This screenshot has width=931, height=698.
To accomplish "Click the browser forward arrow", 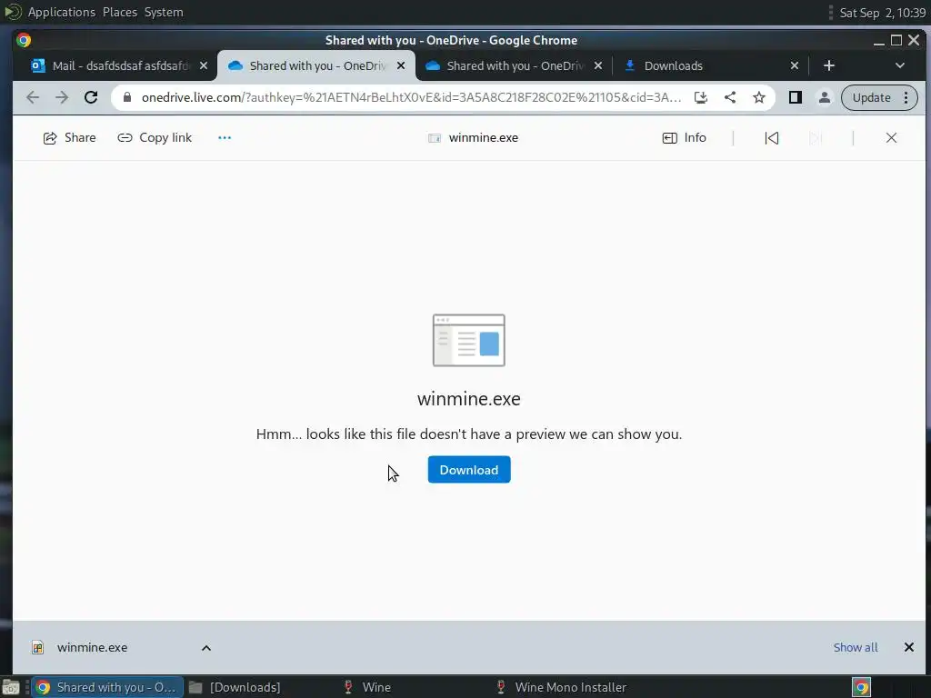I will [x=62, y=97].
